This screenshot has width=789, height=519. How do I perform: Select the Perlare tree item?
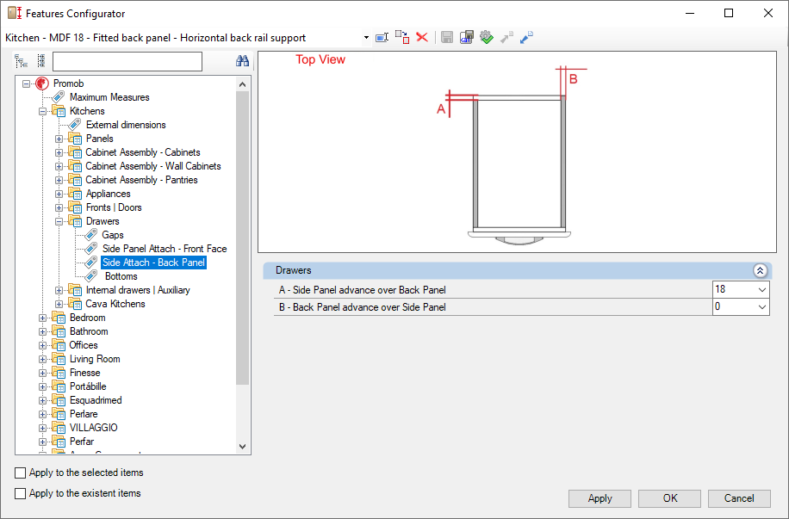[x=84, y=414]
